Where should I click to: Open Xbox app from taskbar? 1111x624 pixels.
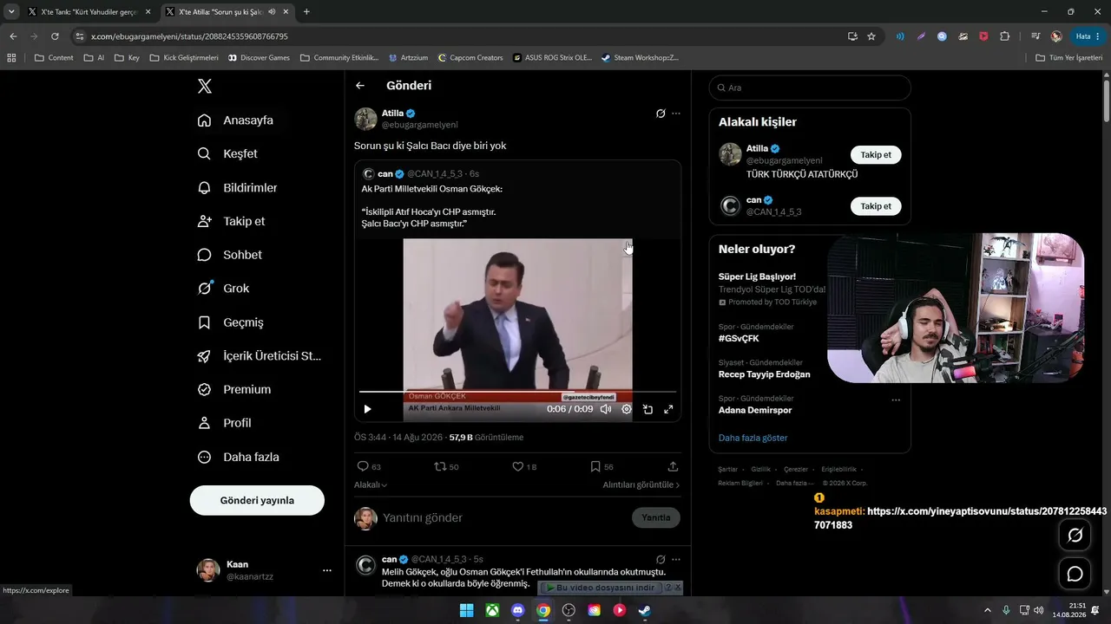(x=492, y=610)
